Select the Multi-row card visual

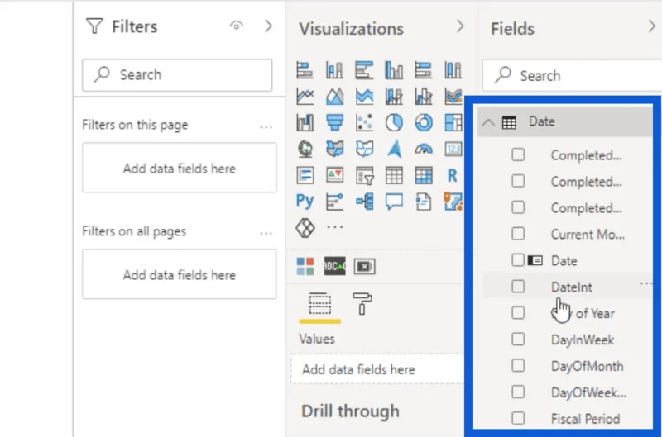click(305, 175)
